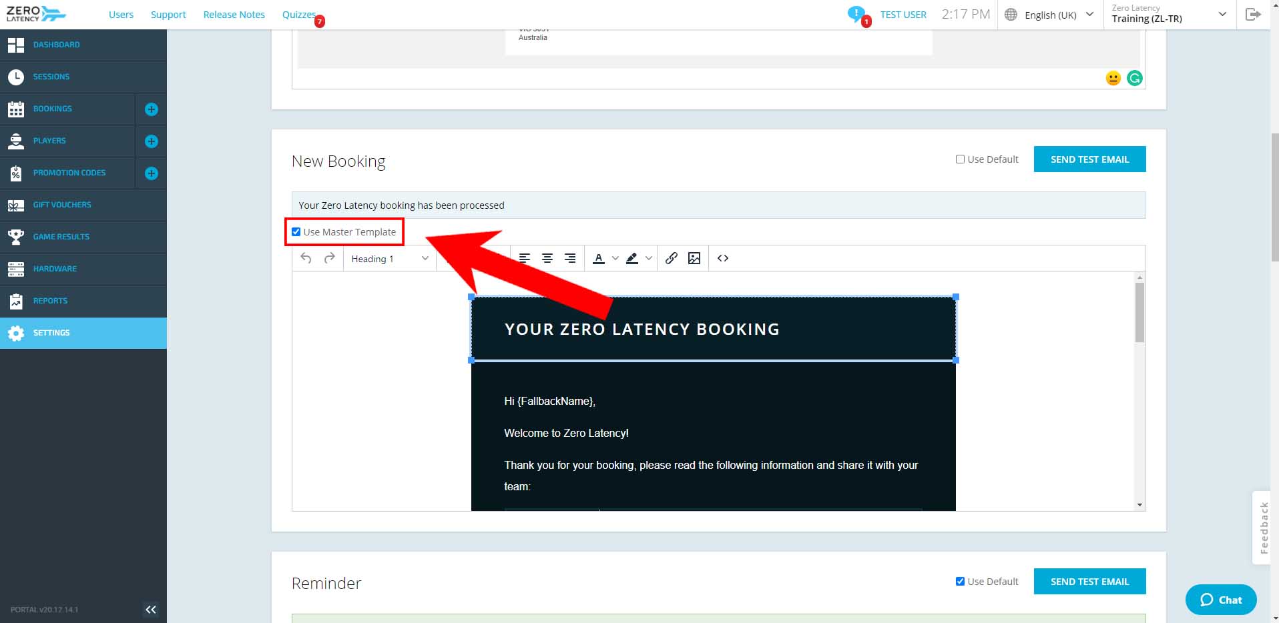Viewport: 1279px width, 623px height.
Task: Open the TEST USER profile
Action: [903, 15]
